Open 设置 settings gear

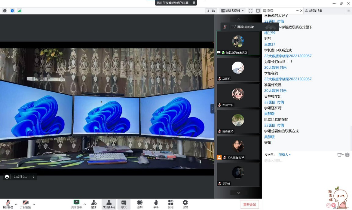coord(185,204)
